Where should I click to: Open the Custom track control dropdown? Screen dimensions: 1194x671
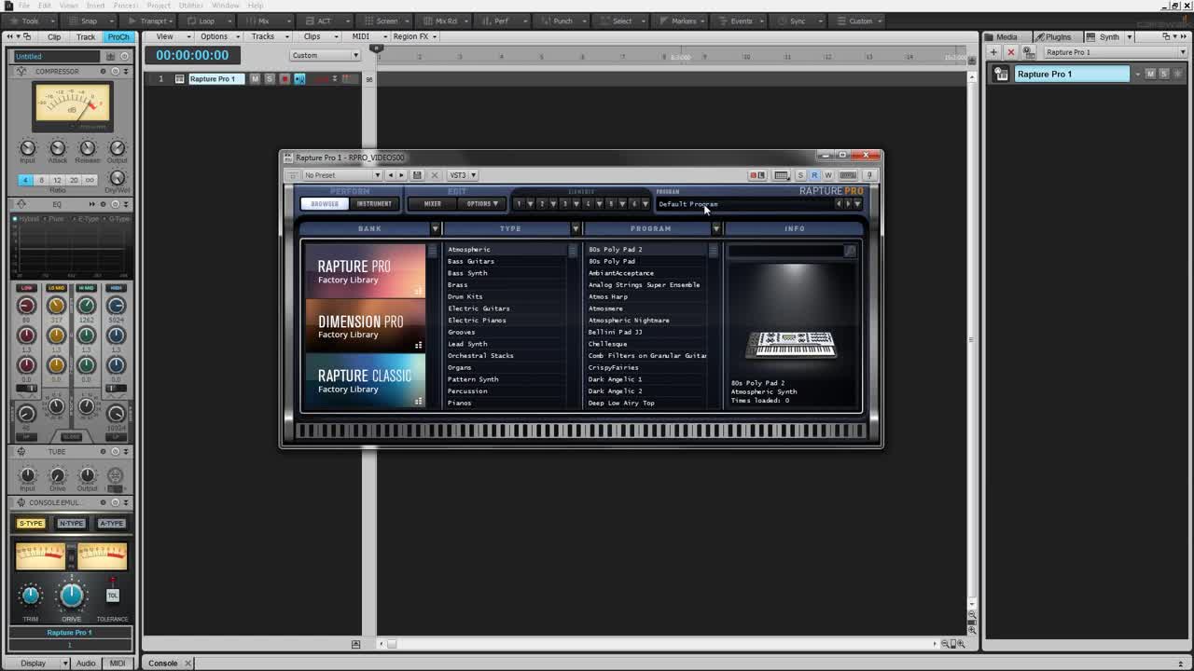coord(325,56)
